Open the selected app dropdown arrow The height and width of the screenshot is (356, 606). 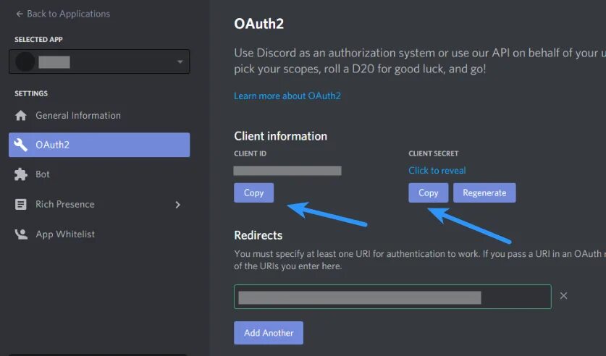pyautogui.click(x=180, y=62)
